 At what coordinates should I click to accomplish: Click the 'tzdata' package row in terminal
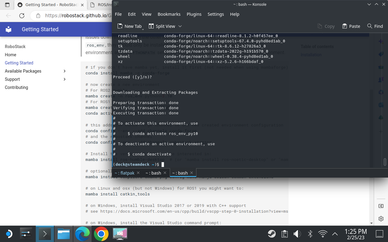coord(193,51)
